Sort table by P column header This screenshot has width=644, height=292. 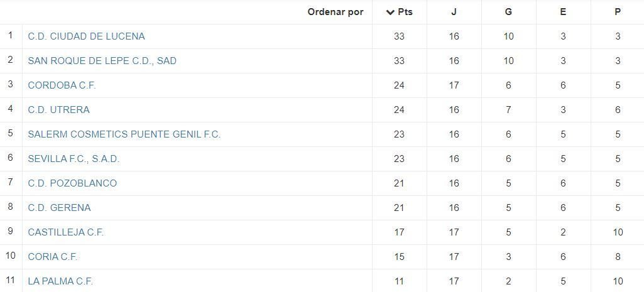click(618, 13)
